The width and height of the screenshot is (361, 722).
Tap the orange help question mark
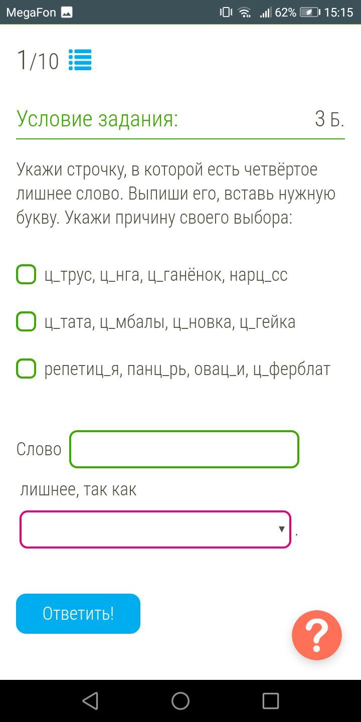point(317,635)
